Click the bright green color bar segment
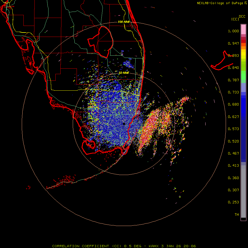 (243, 75)
